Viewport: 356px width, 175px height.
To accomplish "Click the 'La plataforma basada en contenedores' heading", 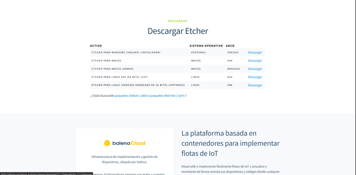I will tap(230, 143).
